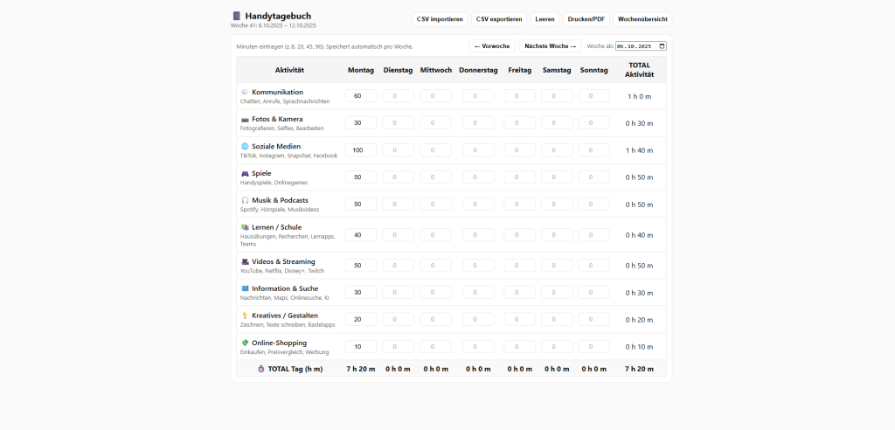Click the Soziale Medien globe icon
The height and width of the screenshot is (430, 895).
(x=245, y=146)
